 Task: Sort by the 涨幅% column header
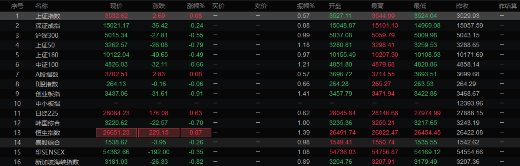click(x=196, y=6)
